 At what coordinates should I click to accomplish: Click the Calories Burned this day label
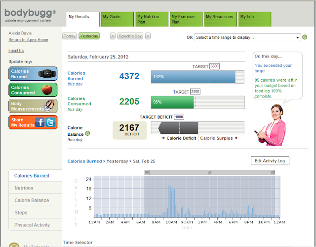76,78
